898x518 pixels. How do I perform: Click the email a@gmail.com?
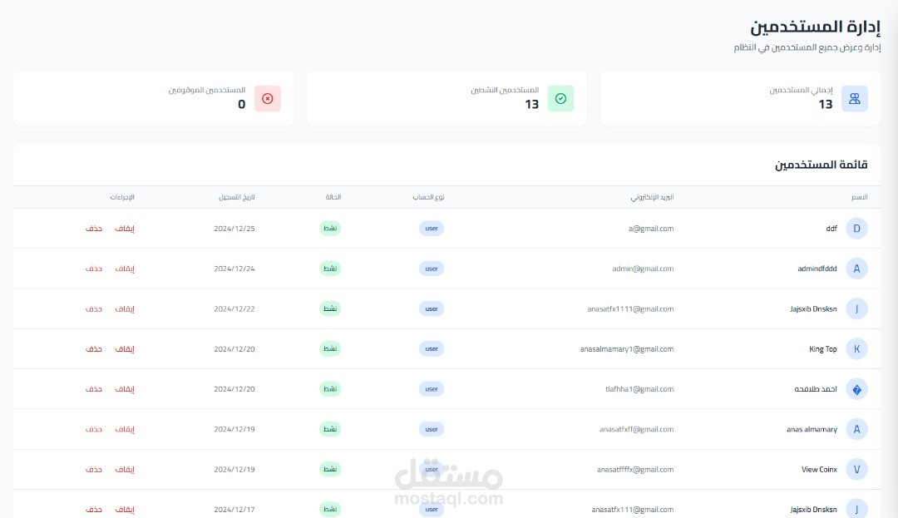pyautogui.click(x=651, y=229)
